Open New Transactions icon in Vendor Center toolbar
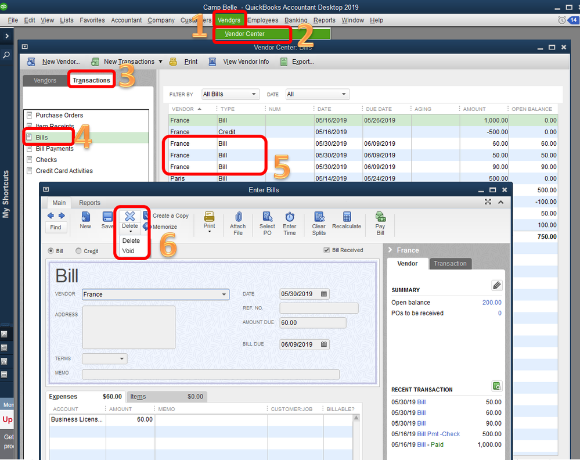This screenshot has height=460, width=580. 95,62
